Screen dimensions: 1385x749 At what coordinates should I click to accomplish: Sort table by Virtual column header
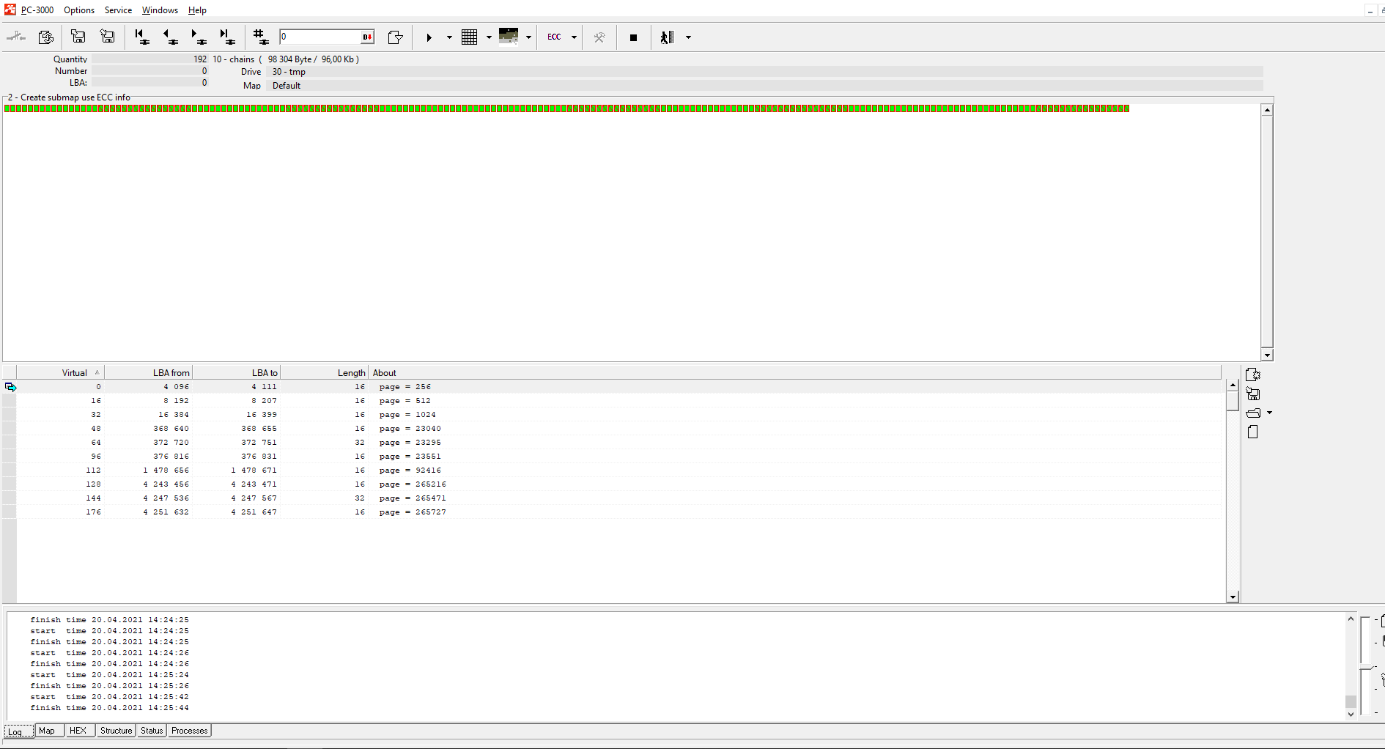click(74, 373)
